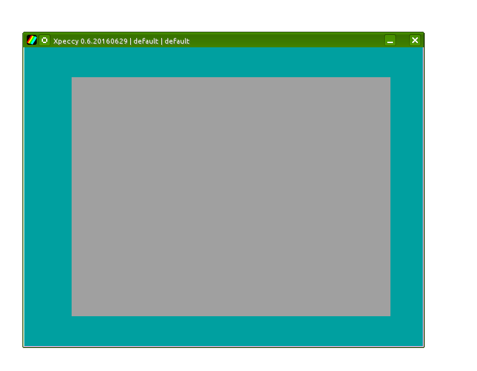477x371 pixels.
Task: Click the title bar gap between minimize and close
Action: point(402,40)
